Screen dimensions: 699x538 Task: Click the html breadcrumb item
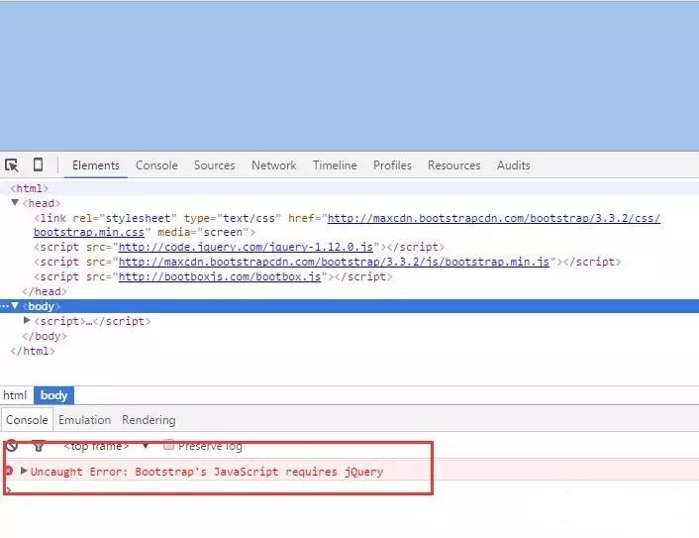(x=15, y=395)
